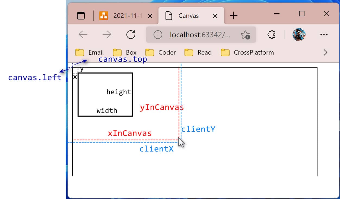Expand the Coder favorites folder
Image resolution: width=340 pixels, height=199 pixels.
(x=161, y=52)
